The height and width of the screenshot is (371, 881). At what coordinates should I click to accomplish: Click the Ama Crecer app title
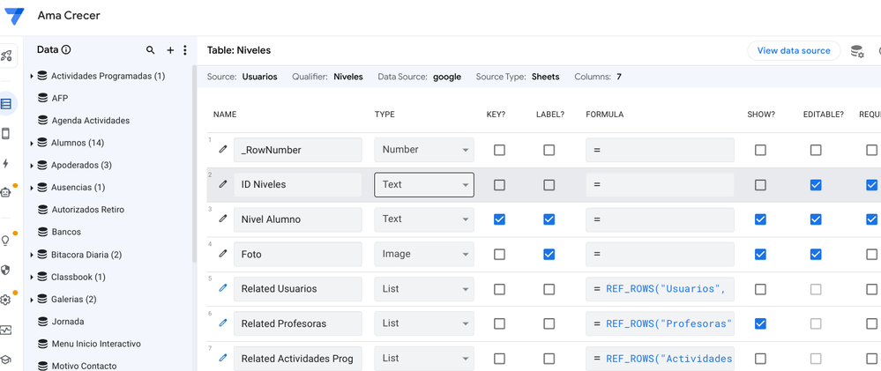click(x=69, y=16)
